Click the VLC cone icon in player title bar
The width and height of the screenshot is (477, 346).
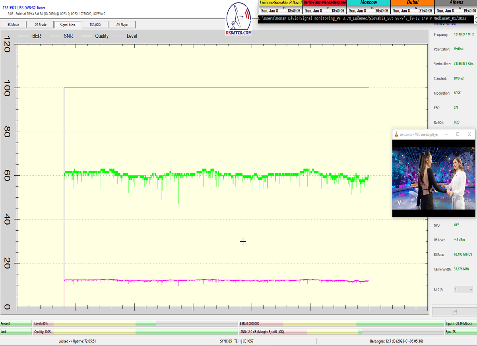tap(396, 134)
